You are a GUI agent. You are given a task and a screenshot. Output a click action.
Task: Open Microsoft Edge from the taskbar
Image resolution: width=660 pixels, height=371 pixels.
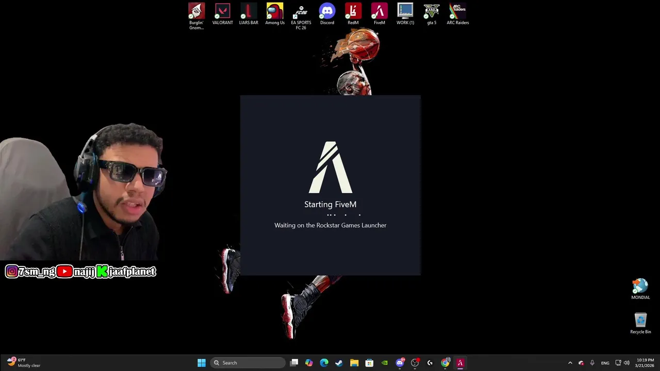point(324,363)
